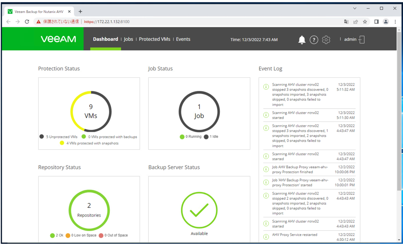
Task: Click the Protection Status heading
Action: tap(59, 69)
